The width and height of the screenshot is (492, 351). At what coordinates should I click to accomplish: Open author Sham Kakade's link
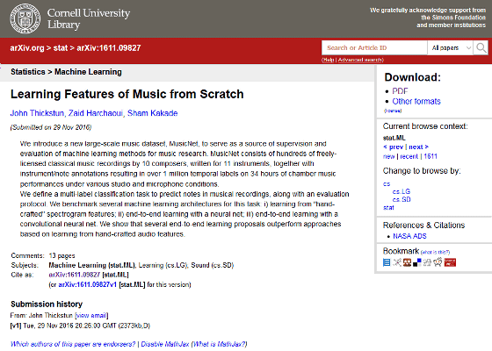[x=153, y=113]
